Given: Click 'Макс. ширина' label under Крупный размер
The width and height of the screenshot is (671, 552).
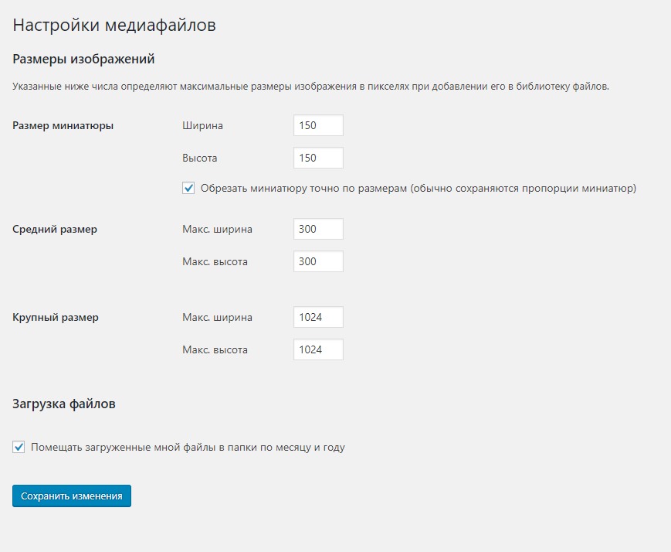Looking at the screenshot, I should coord(217,317).
